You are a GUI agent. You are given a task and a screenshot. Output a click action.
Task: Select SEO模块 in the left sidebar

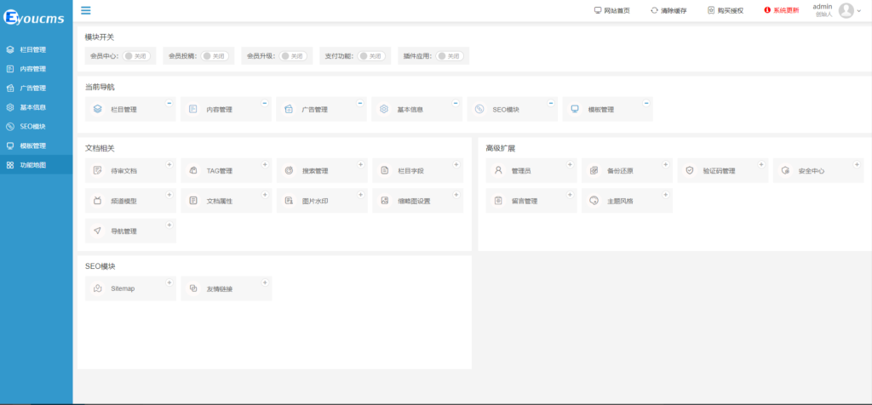pyautogui.click(x=32, y=127)
